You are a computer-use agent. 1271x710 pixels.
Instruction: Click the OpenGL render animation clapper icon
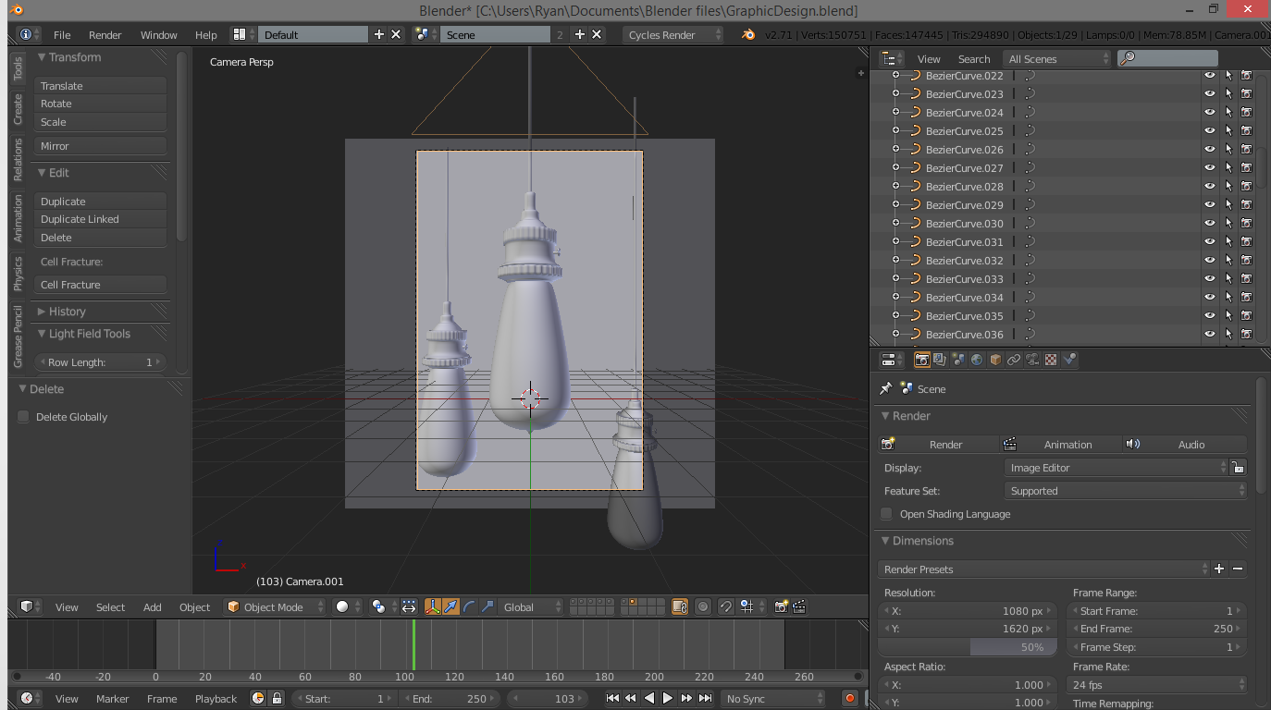tap(799, 606)
